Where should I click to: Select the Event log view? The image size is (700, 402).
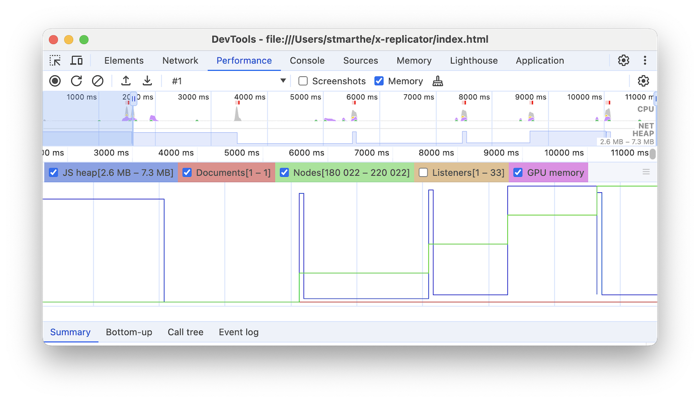click(x=238, y=332)
